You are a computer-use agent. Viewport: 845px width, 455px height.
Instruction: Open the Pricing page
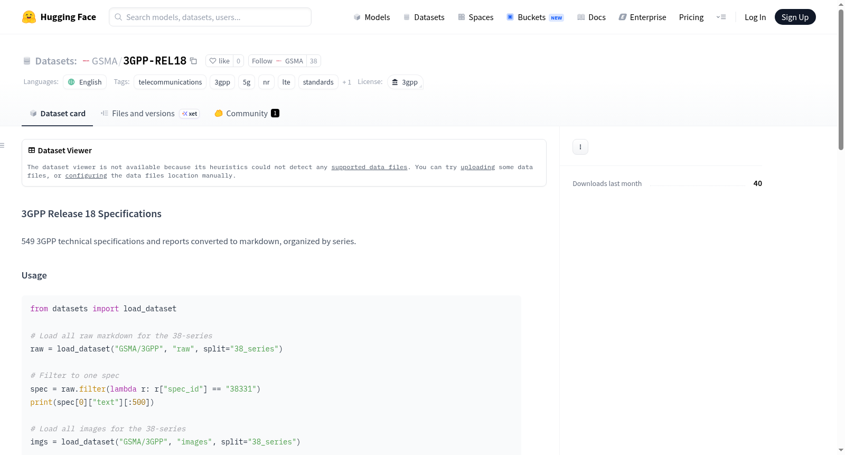(x=691, y=17)
